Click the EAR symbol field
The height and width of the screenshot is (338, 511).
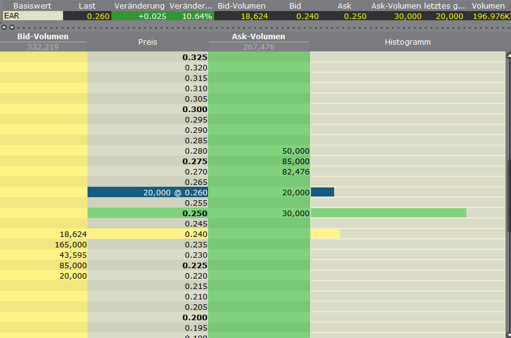32,16
